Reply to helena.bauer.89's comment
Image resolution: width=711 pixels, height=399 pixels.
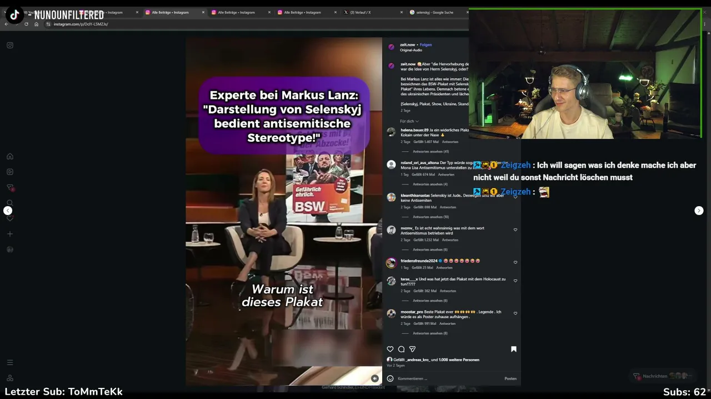[450, 142]
